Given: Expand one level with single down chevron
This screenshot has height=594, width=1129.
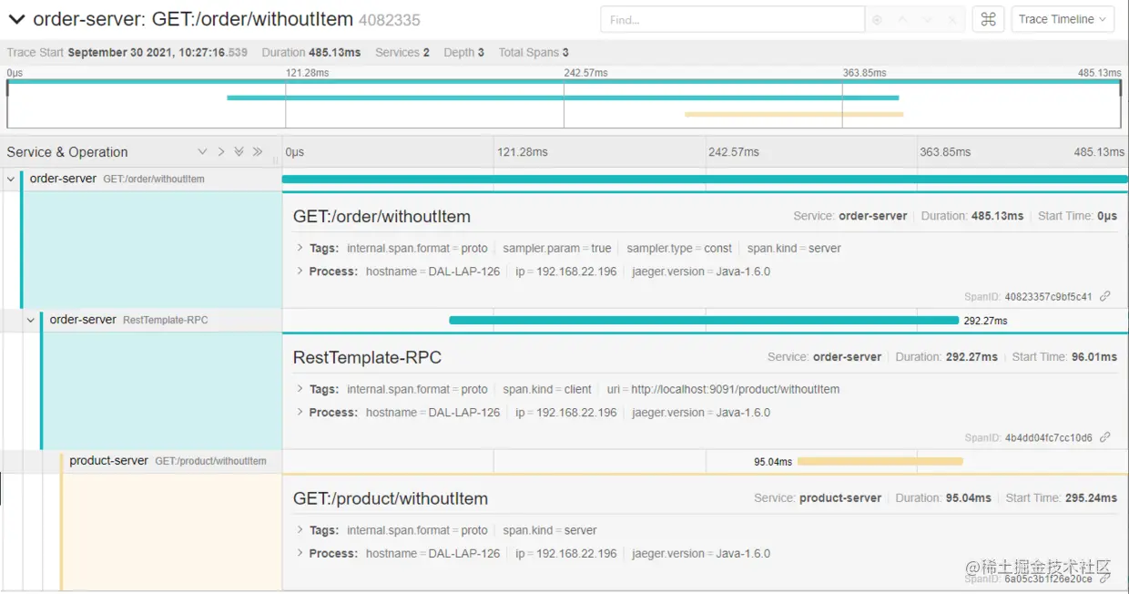Looking at the screenshot, I should click(x=202, y=152).
